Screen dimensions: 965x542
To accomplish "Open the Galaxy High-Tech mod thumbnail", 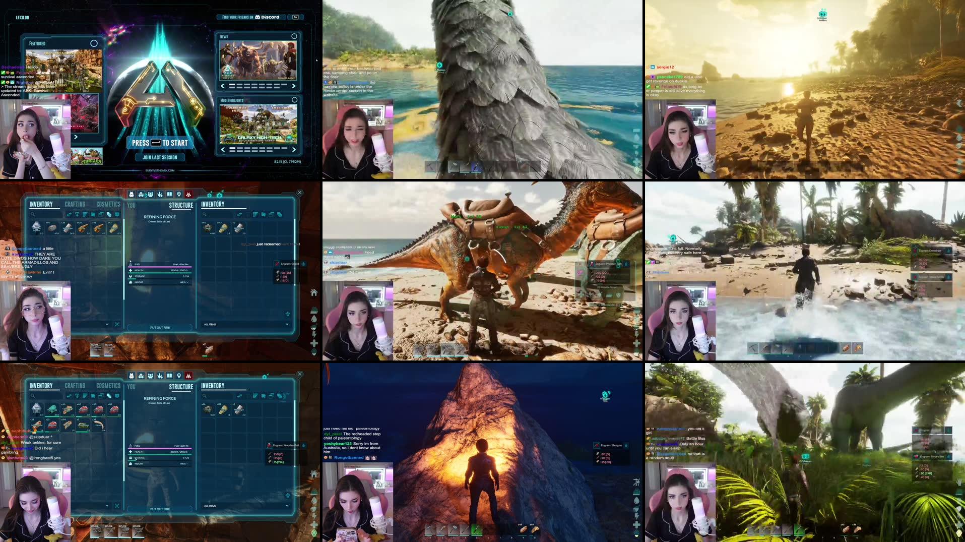I will [258, 124].
